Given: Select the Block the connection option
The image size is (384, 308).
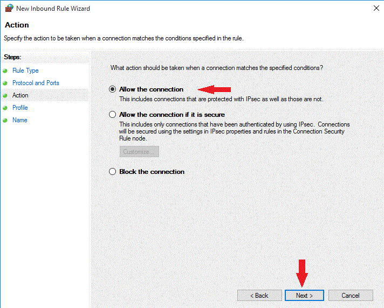Looking at the screenshot, I should click(112, 172).
